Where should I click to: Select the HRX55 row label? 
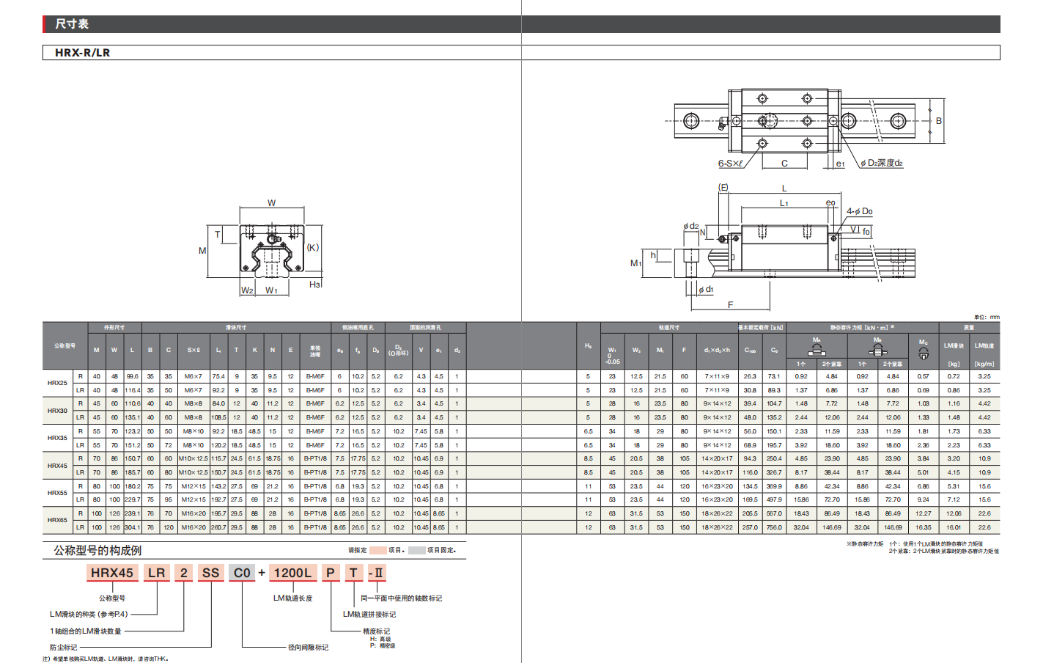tap(57, 493)
